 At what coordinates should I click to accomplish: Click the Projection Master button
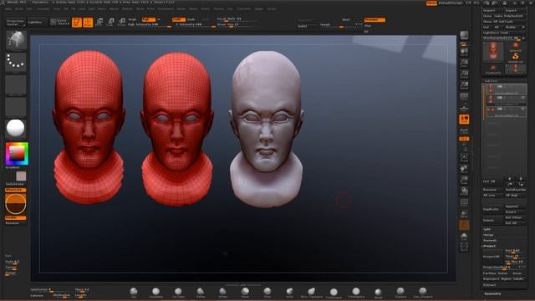(15, 23)
